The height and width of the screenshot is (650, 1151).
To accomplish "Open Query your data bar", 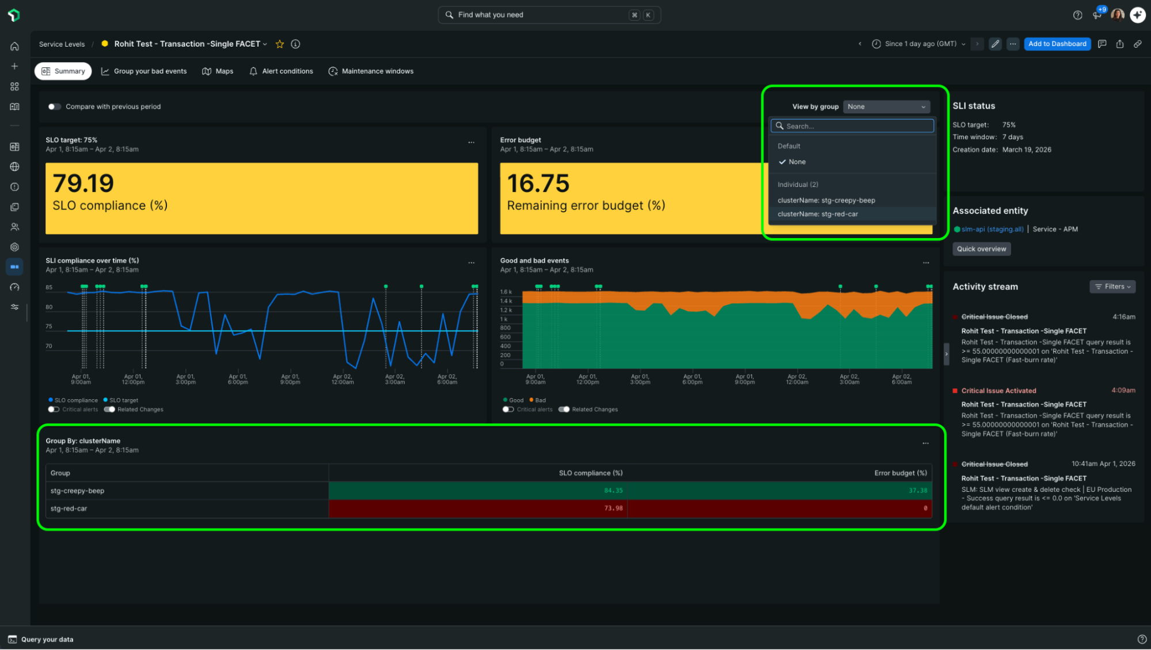I will [40, 640].
